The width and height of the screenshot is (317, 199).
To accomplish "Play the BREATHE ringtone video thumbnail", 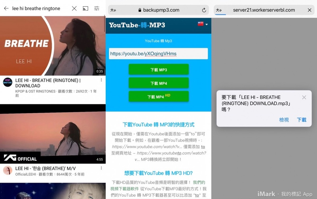I will click(53, 46).
